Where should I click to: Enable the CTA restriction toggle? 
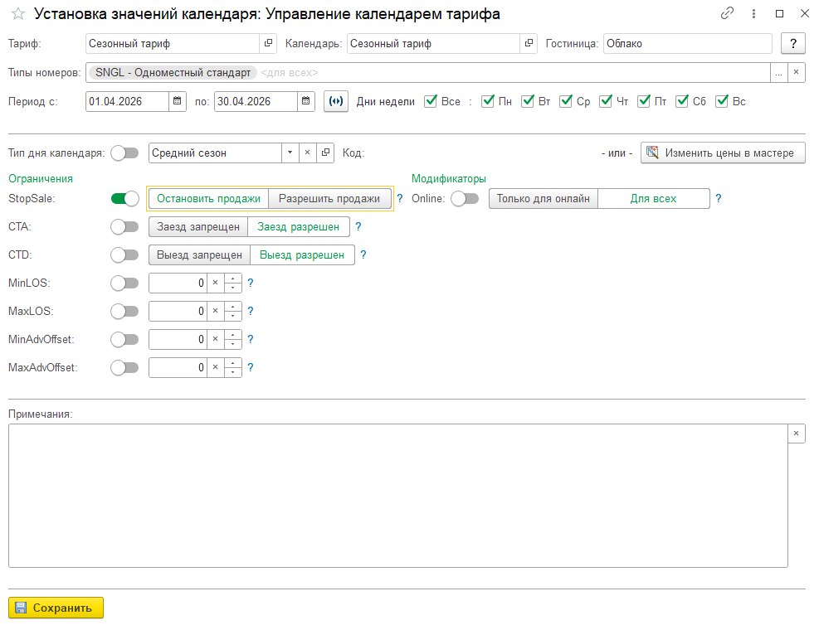point(124,226)
